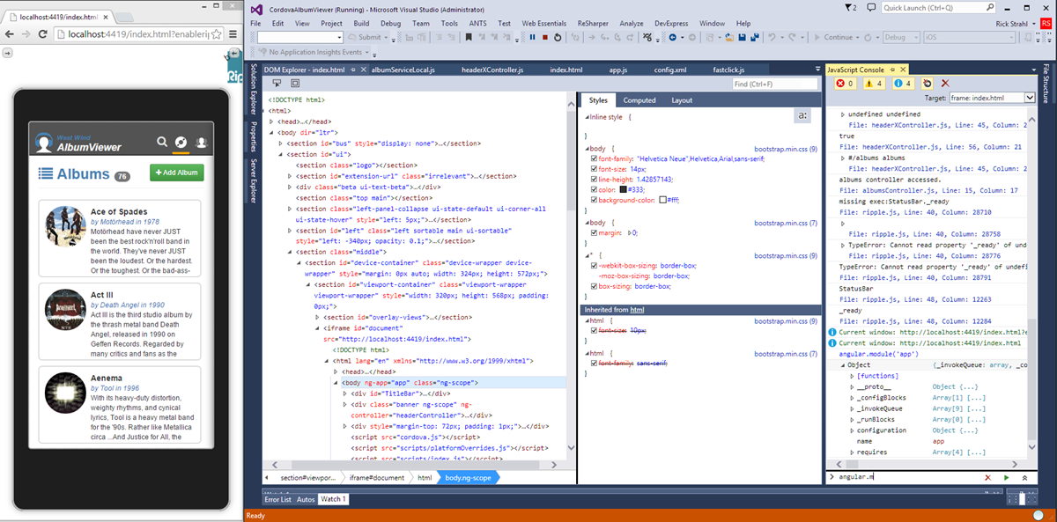
Task: Click the a: pseudo-state button in Styles
Action: pyautogui.click(x=802, y=115)
